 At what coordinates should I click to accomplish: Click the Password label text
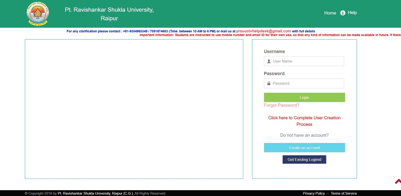274,73
